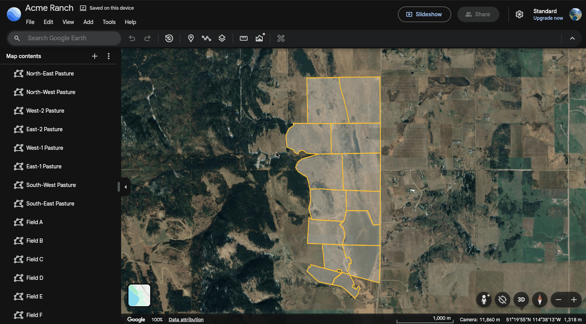The width and height of the screenshot is (586, 324).
Task: Select the North-West Pasture item
Action: pos(58,92)
